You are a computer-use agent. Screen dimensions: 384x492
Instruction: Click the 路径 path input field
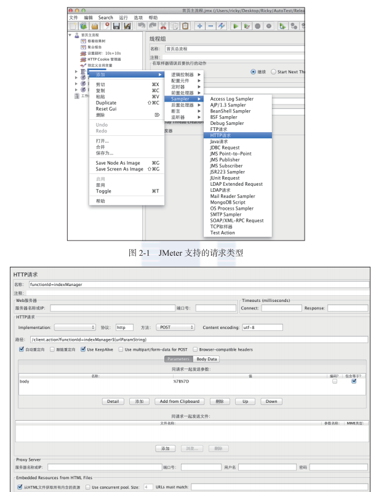(x=199, y=339)
